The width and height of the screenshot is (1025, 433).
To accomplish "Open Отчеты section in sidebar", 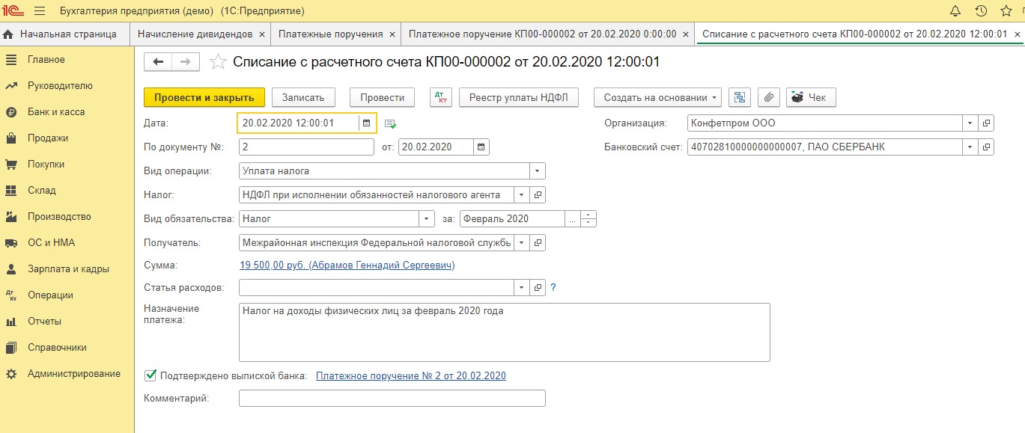I will pos(44,322).
